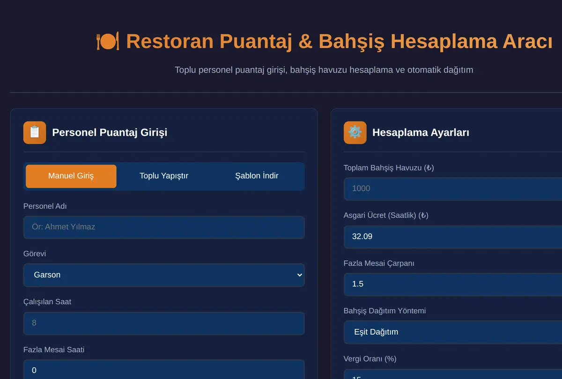The height and width of the screenshot is (379, 562).
Task: Click the clipboard icon beside Personel Puantaj Girişi
Action: pyautogui.click(x=35, y=133)
